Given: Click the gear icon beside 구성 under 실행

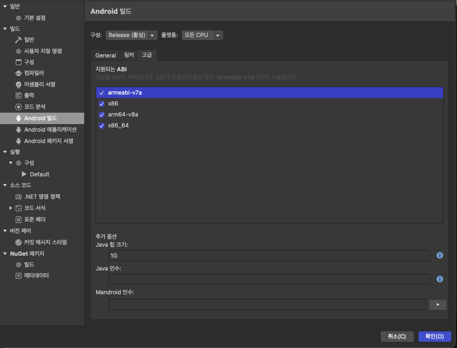Looking at the screenshot, I should [x=19, y=163].
